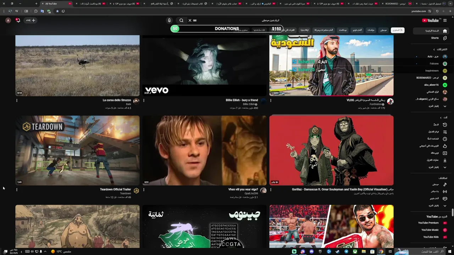Click the Google Translate toolbar icon
This screenshot has width=454, height=255.
coord(42,11)
